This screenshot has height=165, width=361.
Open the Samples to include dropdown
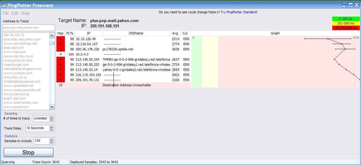(52, 141)
